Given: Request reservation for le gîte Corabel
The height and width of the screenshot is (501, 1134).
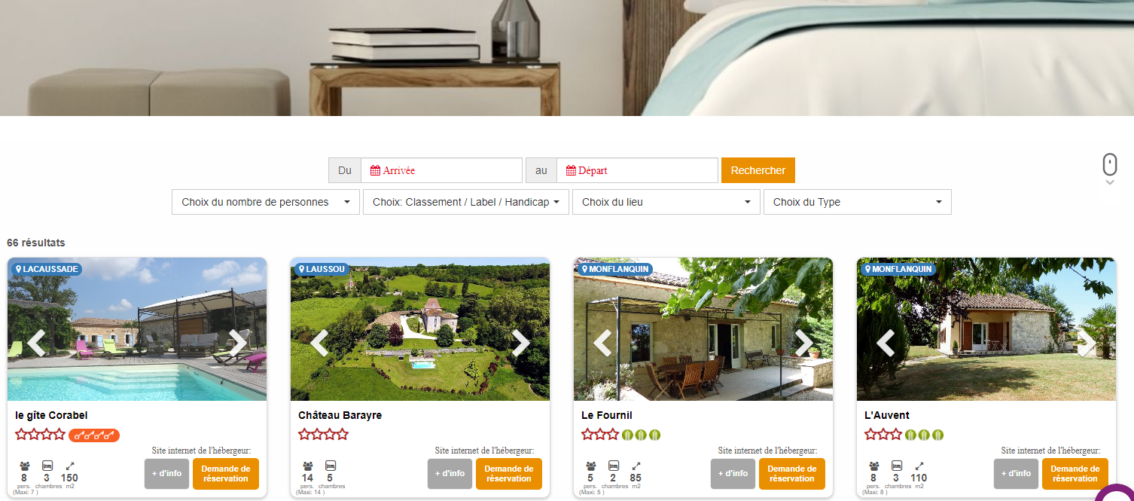Looking at the screenshot, I should tap(226, 474).
